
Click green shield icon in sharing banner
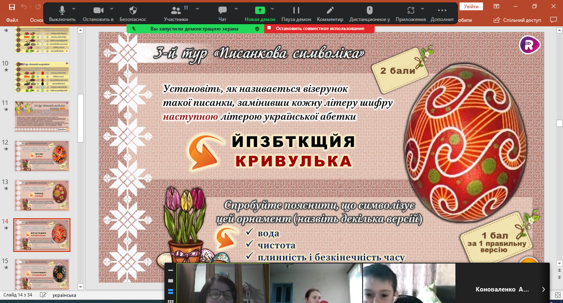point(257,29)
